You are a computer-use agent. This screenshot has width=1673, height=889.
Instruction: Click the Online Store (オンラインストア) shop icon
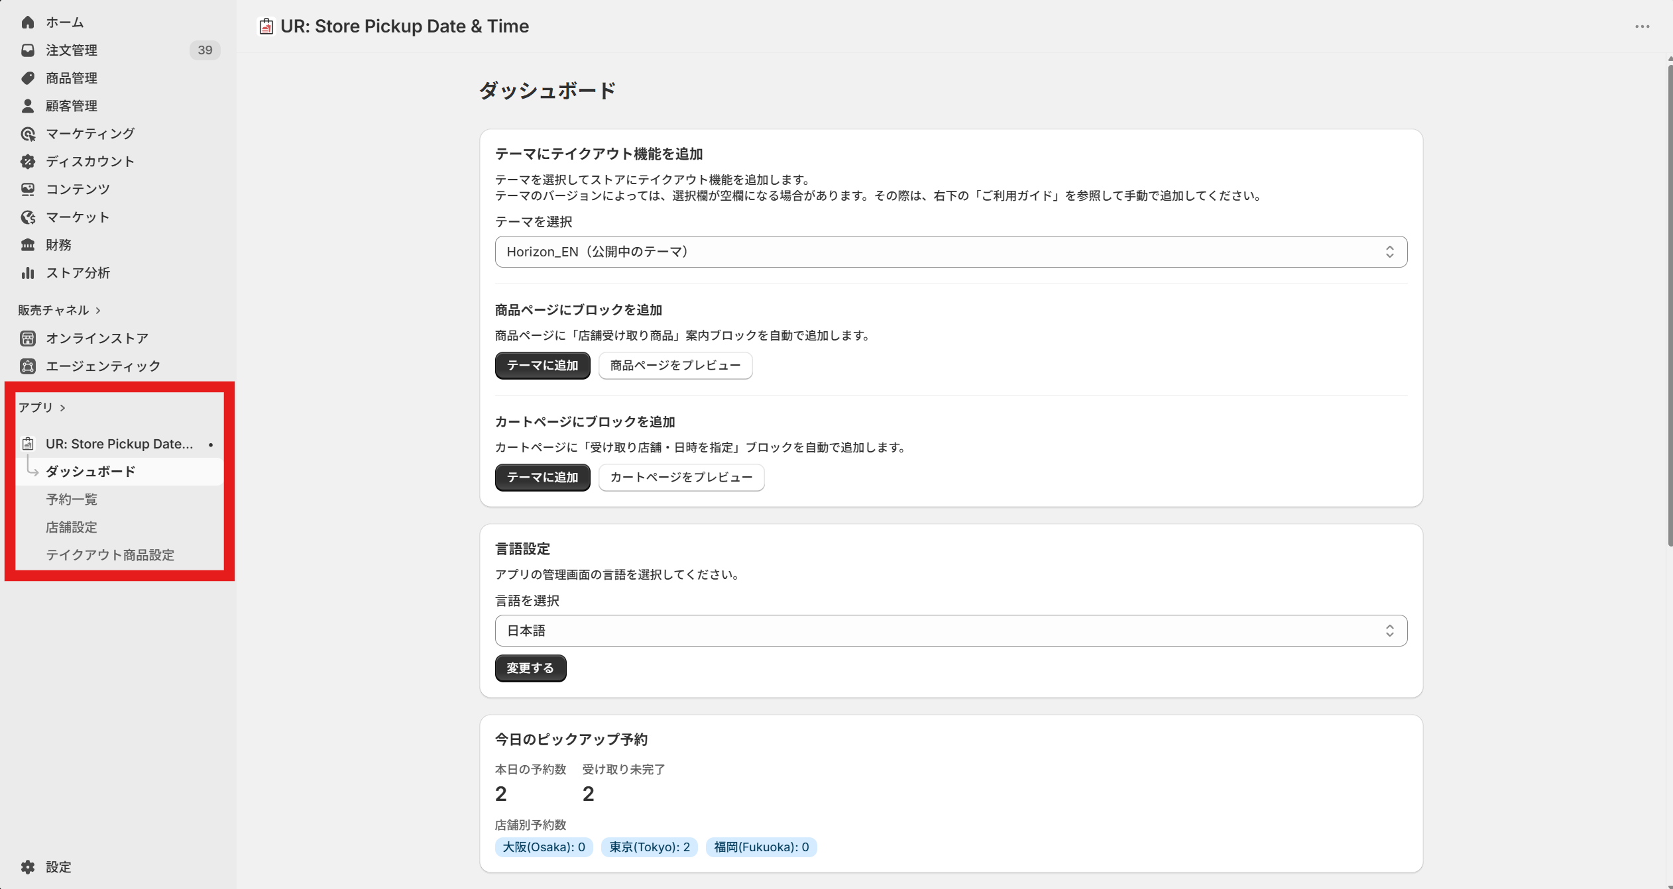28,339
